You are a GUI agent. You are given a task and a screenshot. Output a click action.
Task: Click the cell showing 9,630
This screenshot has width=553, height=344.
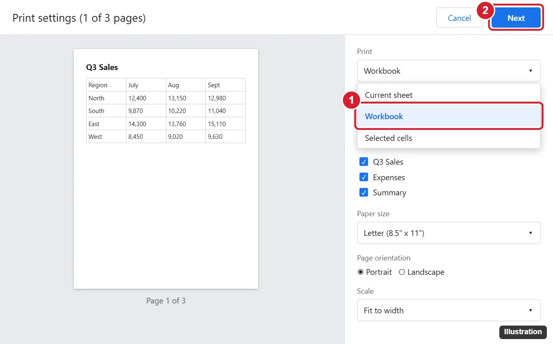[225, 136]
